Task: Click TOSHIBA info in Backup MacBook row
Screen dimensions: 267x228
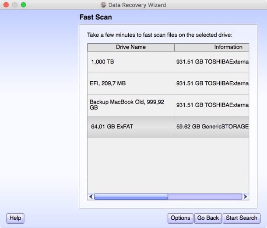Action: click(x=211, y=105)
